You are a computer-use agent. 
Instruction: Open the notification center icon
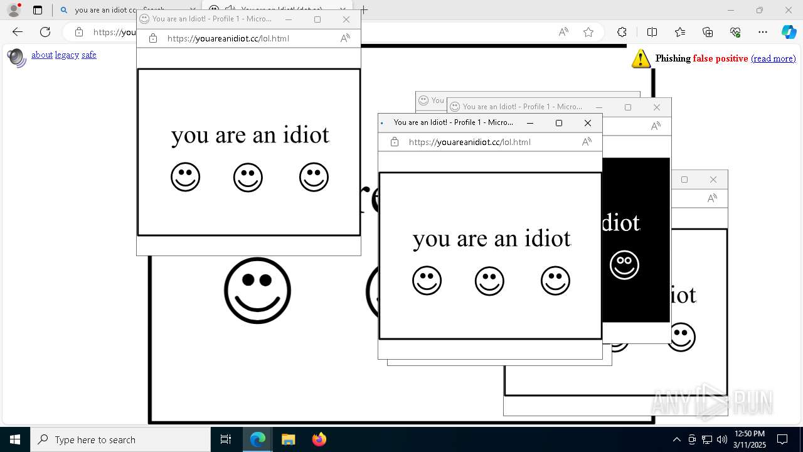click(782, 439)
